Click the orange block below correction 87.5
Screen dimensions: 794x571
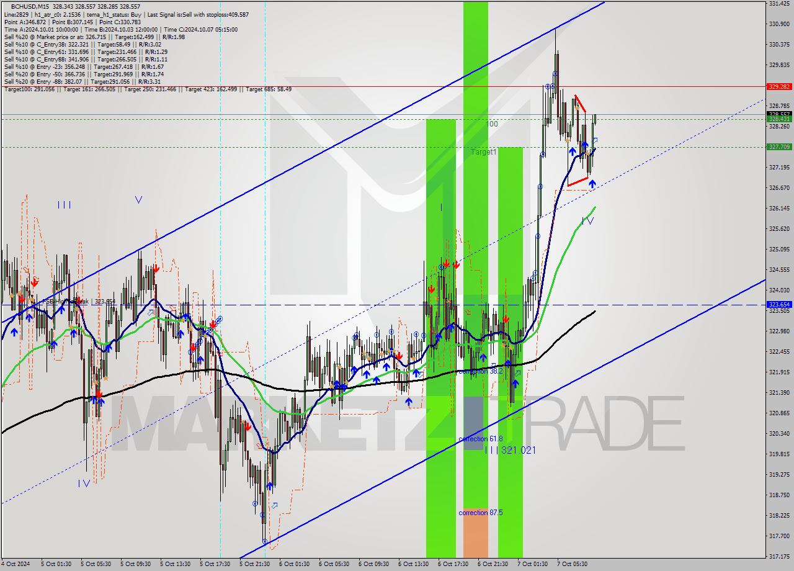click(x=475, y=532)
